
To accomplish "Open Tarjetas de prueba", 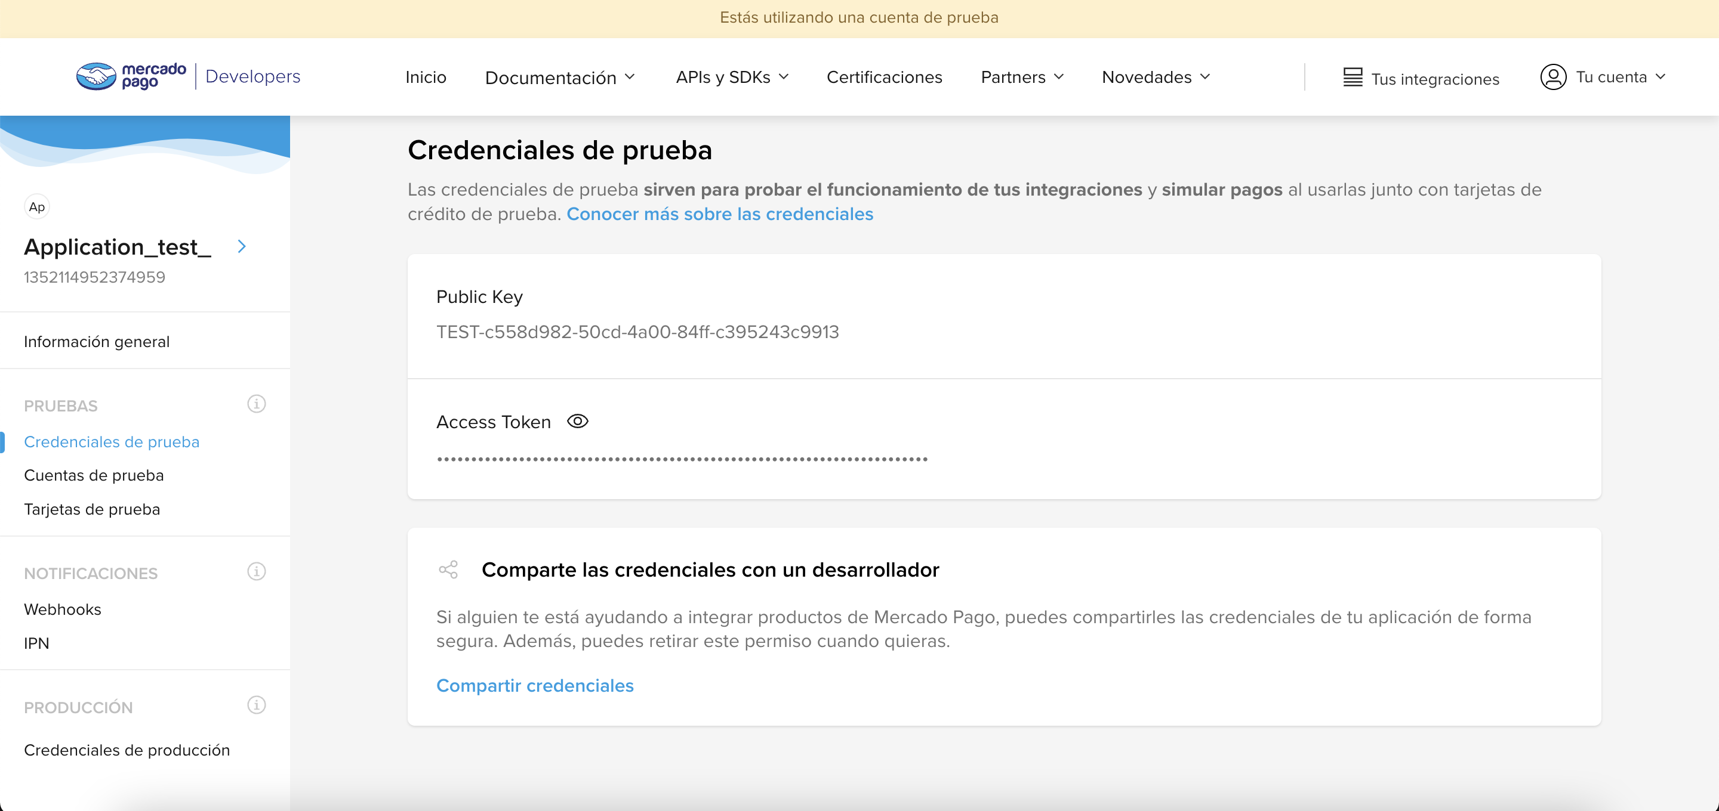I will click(x=92, y=509).
